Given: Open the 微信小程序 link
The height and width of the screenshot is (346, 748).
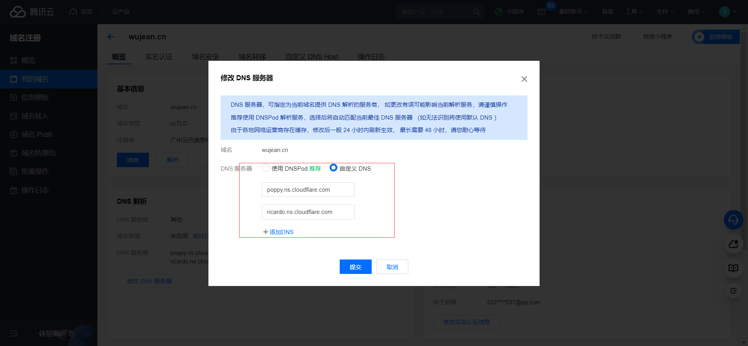Looking at the screenshot, I should (x=657, y=37).
